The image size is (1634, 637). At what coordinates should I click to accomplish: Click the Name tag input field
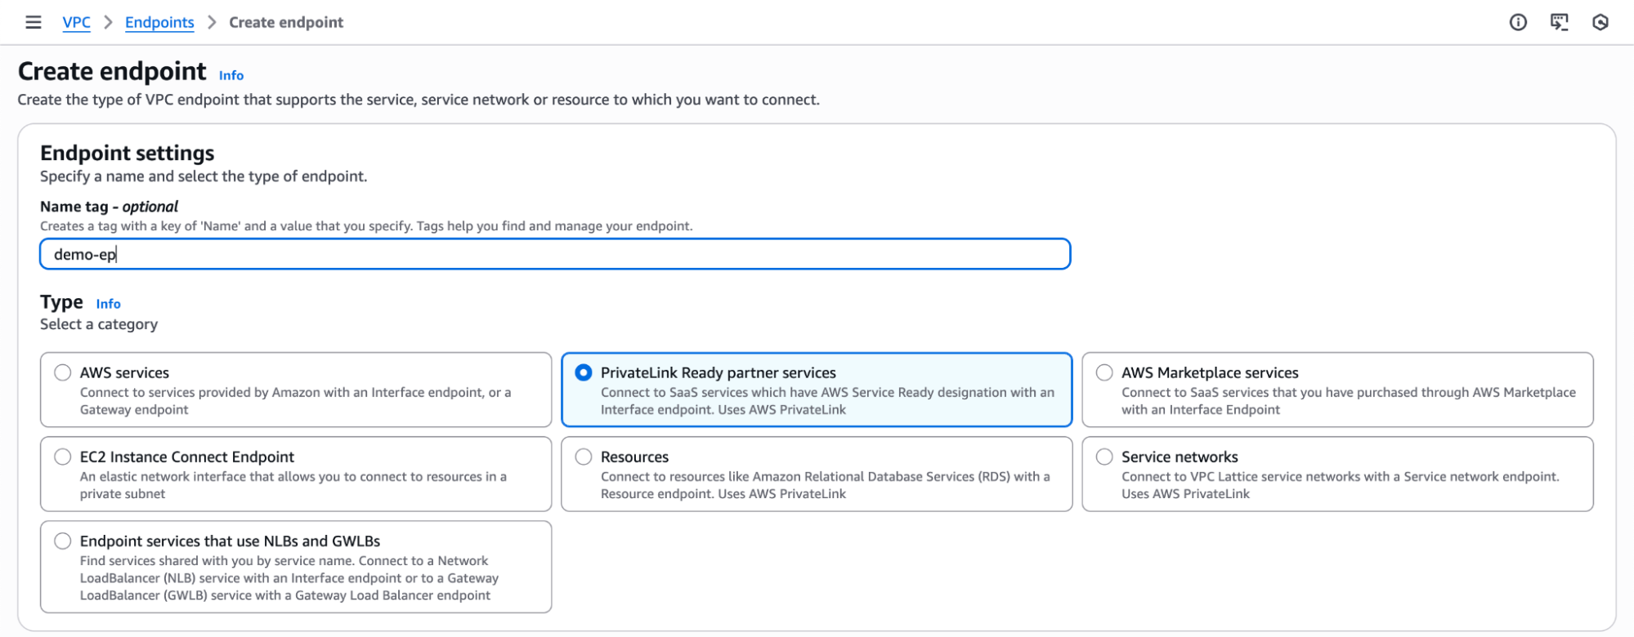tap(555, 254)
